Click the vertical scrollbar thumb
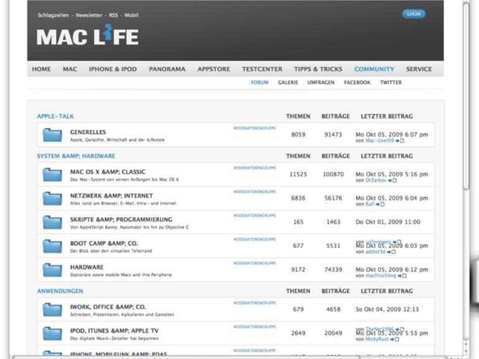The height and width of the screenshot is (359, 479). 466,96
